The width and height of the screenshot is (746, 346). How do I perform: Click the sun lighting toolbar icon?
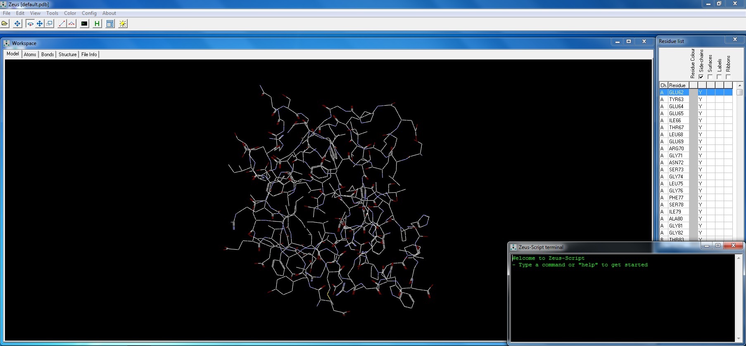pyautogui.click(x=123, y=24)
